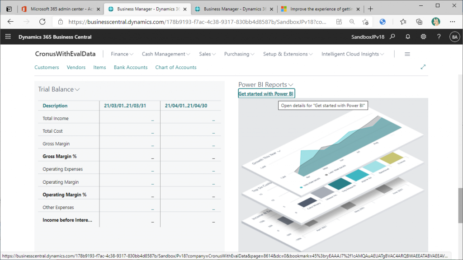Screen dimensions: 463x260
Task: Open the help question mark
Action: [x=439, y=37]
